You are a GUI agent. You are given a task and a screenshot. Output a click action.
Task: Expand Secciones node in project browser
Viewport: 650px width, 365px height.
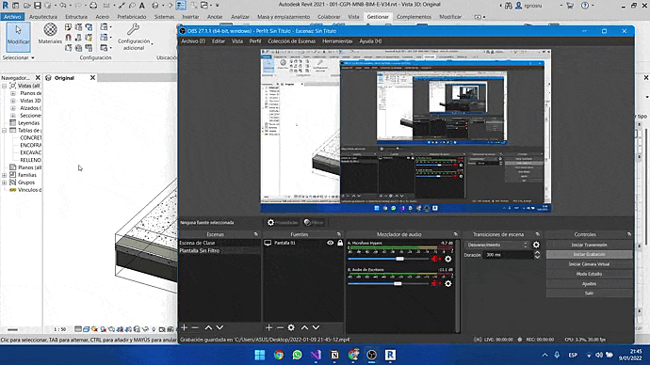(x=13, y=116)
